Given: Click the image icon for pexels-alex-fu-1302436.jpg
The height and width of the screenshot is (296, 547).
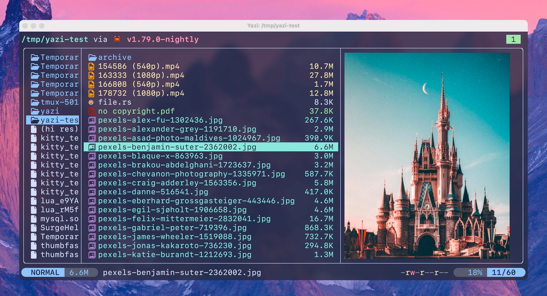Looking at the screenshot, I should [x=92, y=120].
